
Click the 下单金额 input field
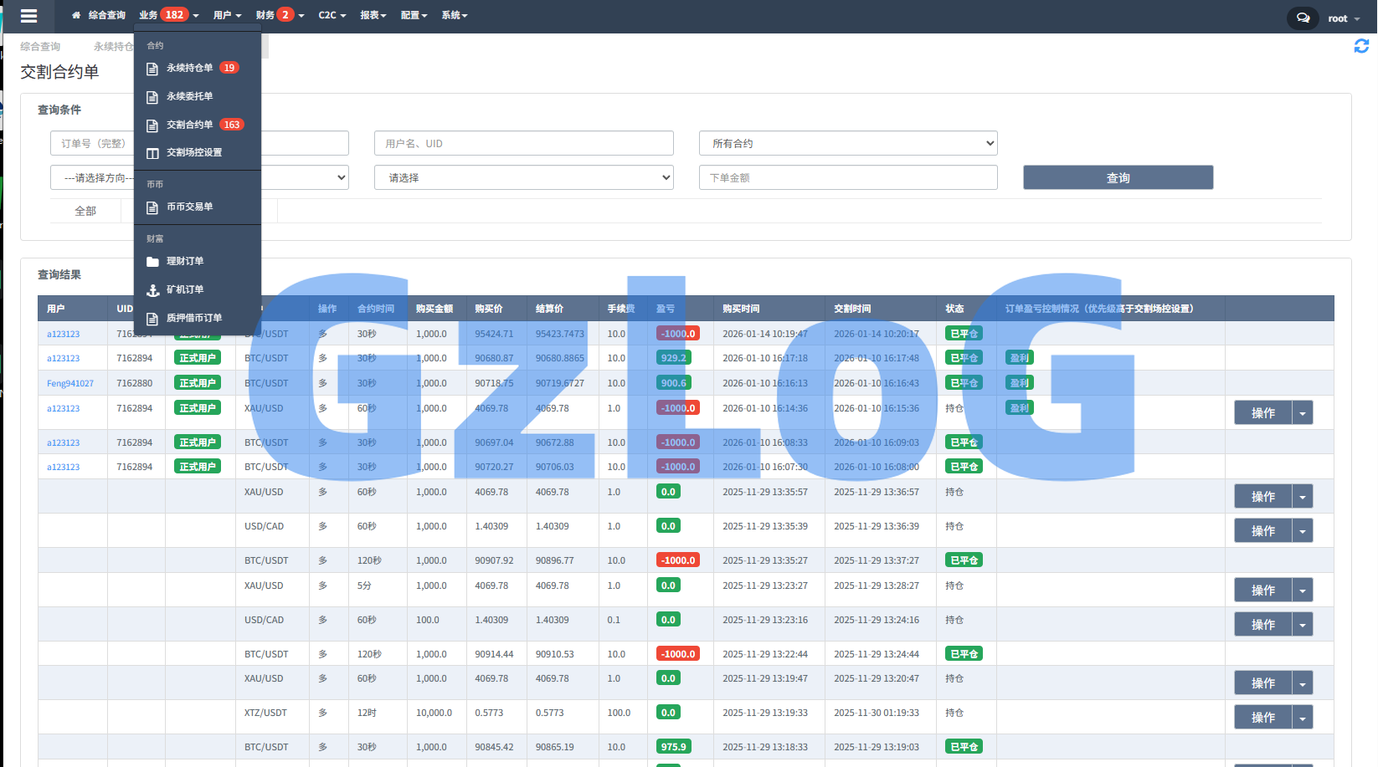coord(847,177)
